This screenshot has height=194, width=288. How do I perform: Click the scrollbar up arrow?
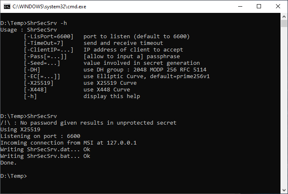click(x=284, y=17)
